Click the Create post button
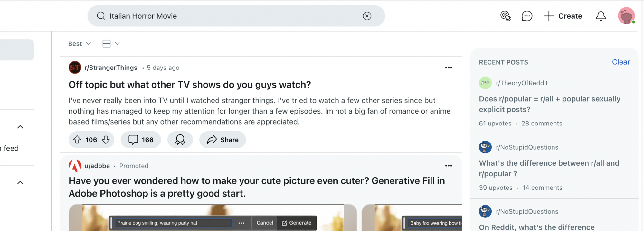Viewport: 644px width, 231px height. point(563,16)
